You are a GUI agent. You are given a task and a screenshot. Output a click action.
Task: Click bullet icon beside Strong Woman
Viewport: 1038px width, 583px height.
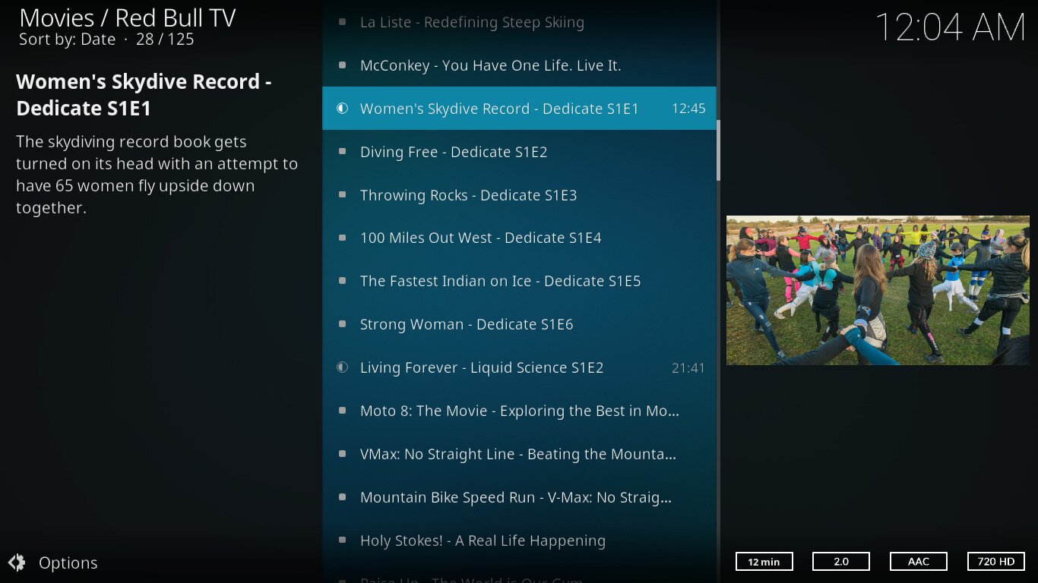[343, 324]
